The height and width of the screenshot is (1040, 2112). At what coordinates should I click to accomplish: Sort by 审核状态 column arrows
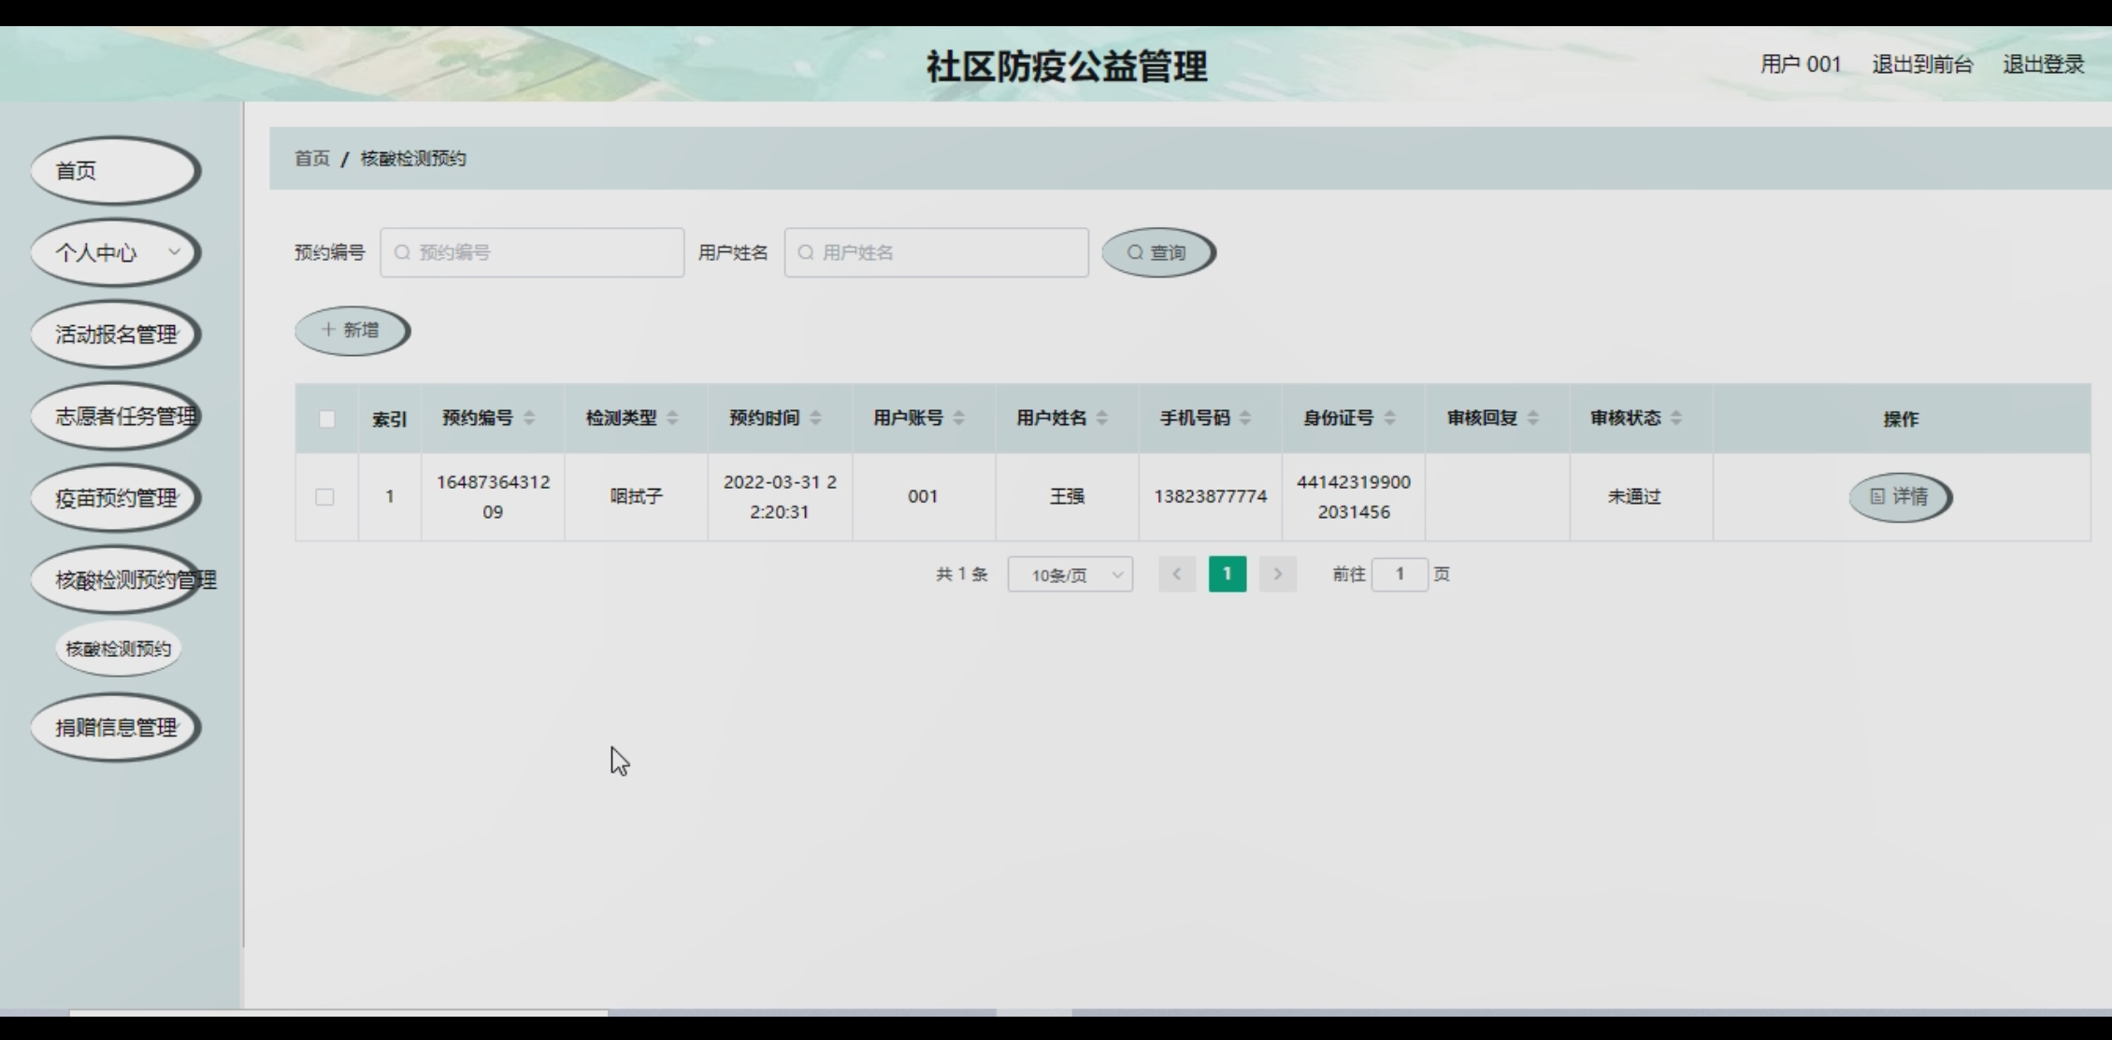1676,418
